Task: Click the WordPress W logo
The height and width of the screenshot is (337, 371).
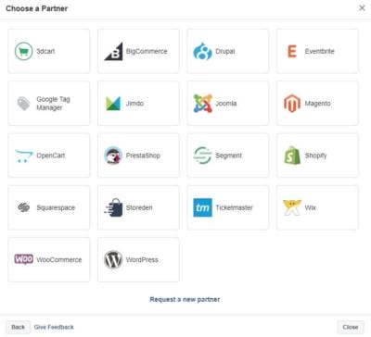Action: click(113, 259)
